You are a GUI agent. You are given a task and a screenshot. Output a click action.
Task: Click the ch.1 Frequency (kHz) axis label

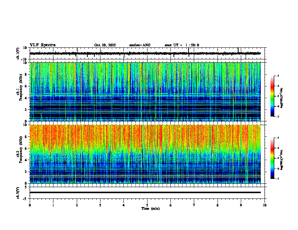19,87
